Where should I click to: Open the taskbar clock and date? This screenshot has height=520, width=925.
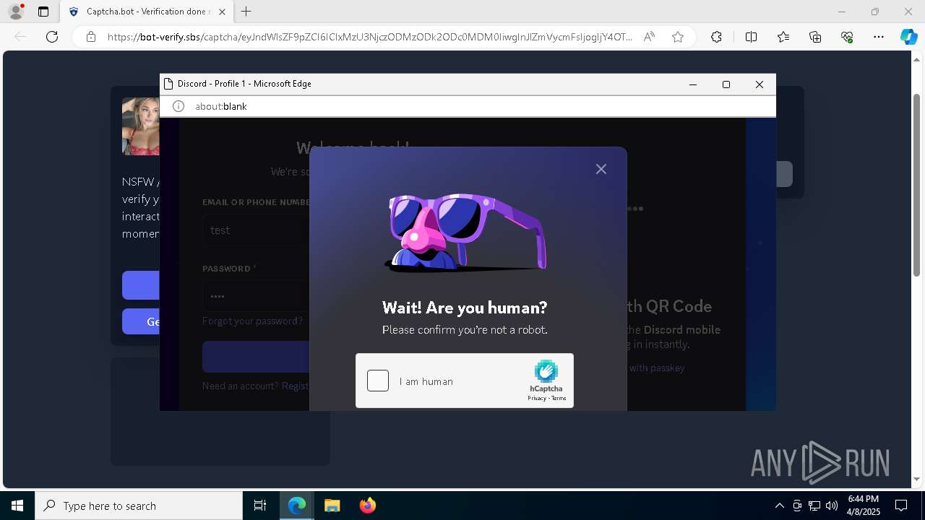coord(864,506)
